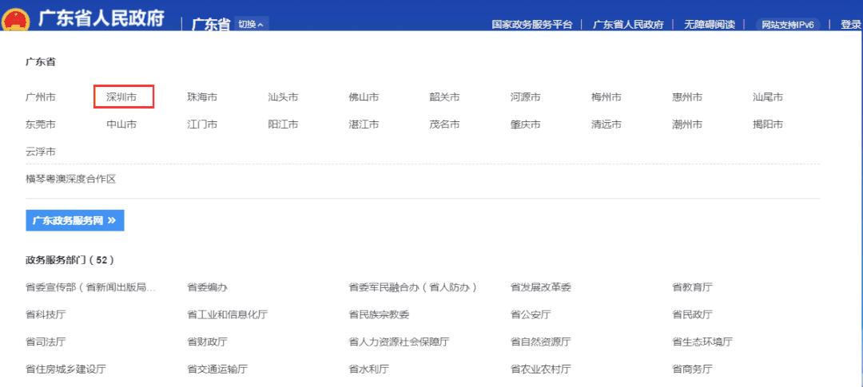Open 无障碍阅读 accessibility mode

click(709, 25)
